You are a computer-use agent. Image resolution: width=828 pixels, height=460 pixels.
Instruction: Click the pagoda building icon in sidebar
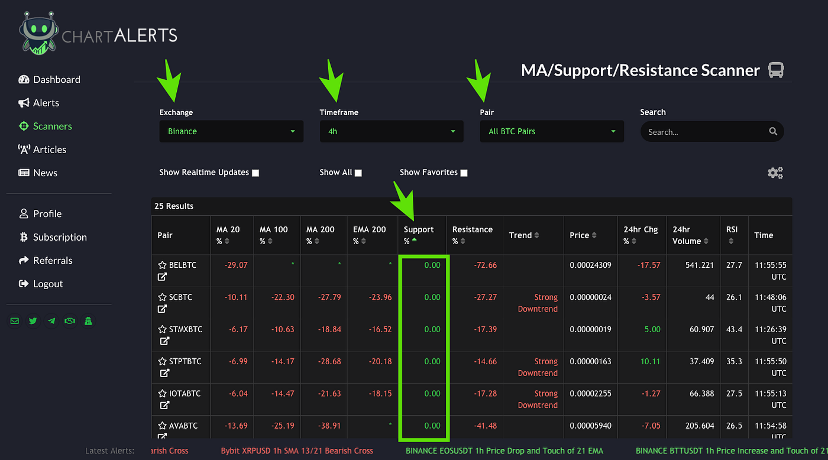pyautogui.click(x=88, y=321)
